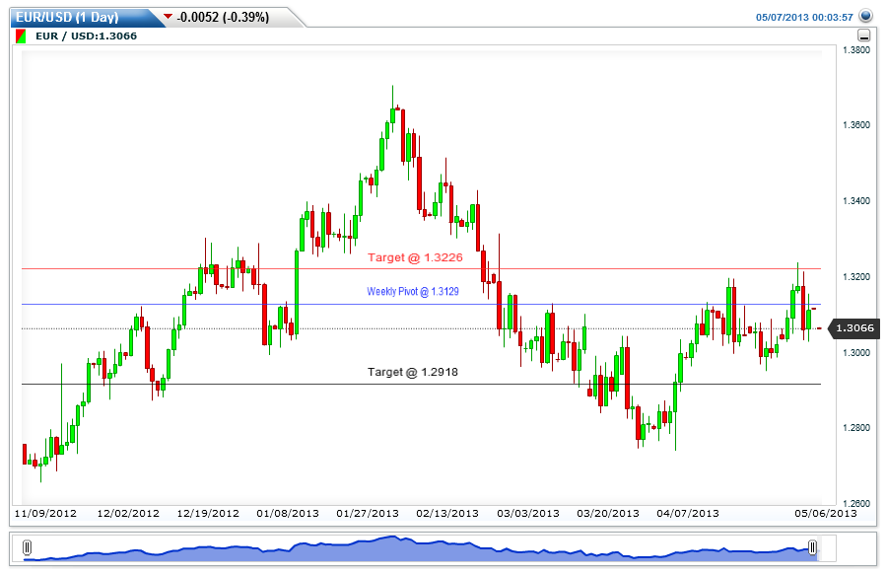Click the red down arrow beside -0.0052
The width and height of the screenshot is (887, 574).
[168, 17]
